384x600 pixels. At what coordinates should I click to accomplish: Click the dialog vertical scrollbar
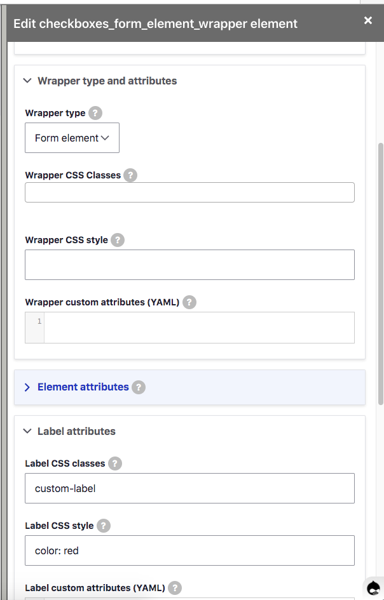pos(381,274)
